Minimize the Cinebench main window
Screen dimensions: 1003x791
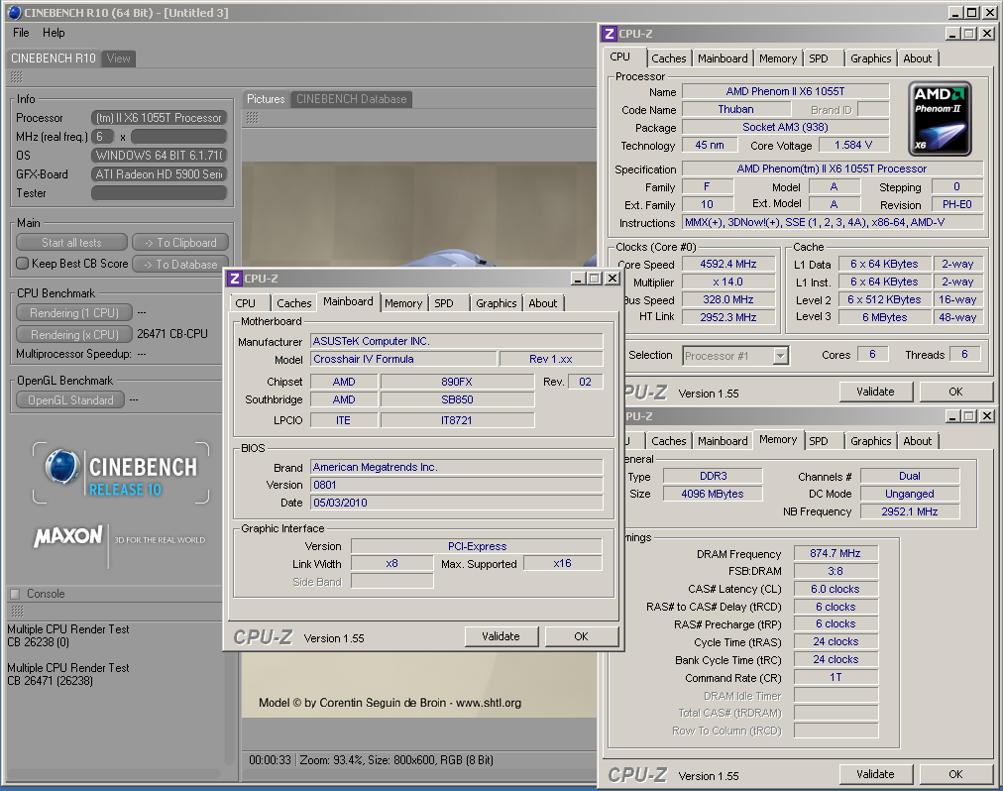(x=955, y=12)
